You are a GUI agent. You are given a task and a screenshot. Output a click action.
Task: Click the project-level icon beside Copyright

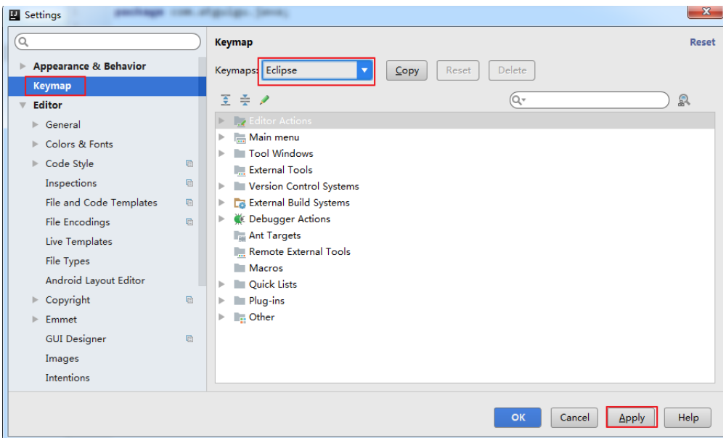(189, 299)
